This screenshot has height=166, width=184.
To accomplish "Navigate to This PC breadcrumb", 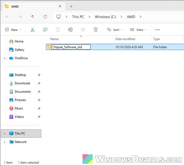I will pyautogui.click(x=78, y=17).
